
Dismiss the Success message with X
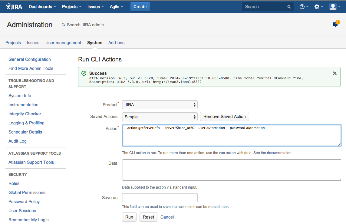(x=335, y=73)
